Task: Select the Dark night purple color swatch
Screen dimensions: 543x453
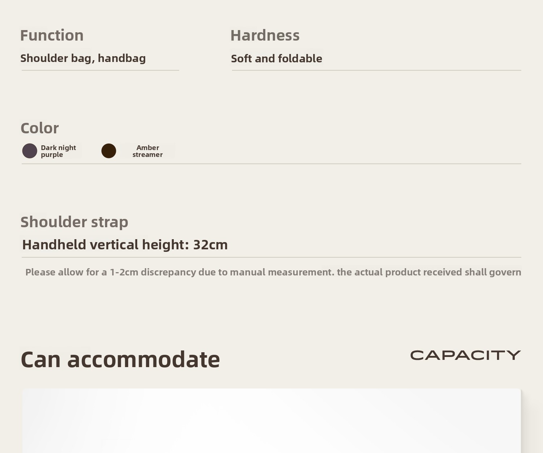Action: [x=30, y=151]
